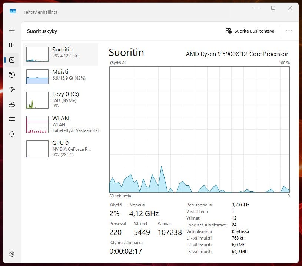The image size is (302, 266).
Task: Open the Processes page icon
Action: (12, 45)
